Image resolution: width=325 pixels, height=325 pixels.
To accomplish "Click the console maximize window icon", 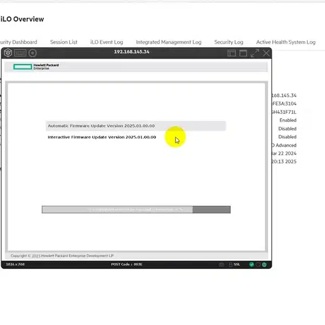I will (243, 53).
